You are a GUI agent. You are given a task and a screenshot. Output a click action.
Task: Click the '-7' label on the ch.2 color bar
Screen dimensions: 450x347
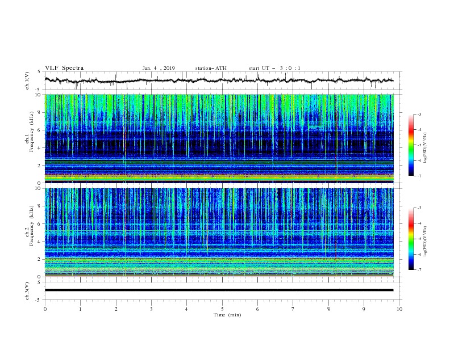tap(419, 270)
